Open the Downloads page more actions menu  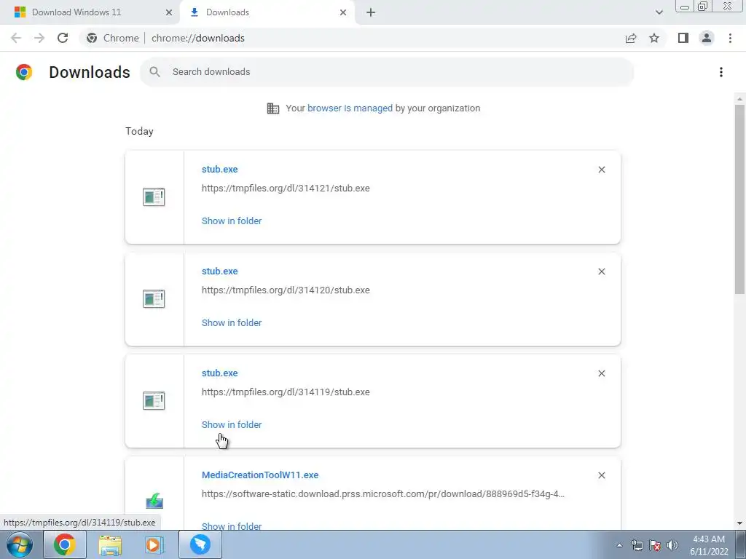(721, 72)
